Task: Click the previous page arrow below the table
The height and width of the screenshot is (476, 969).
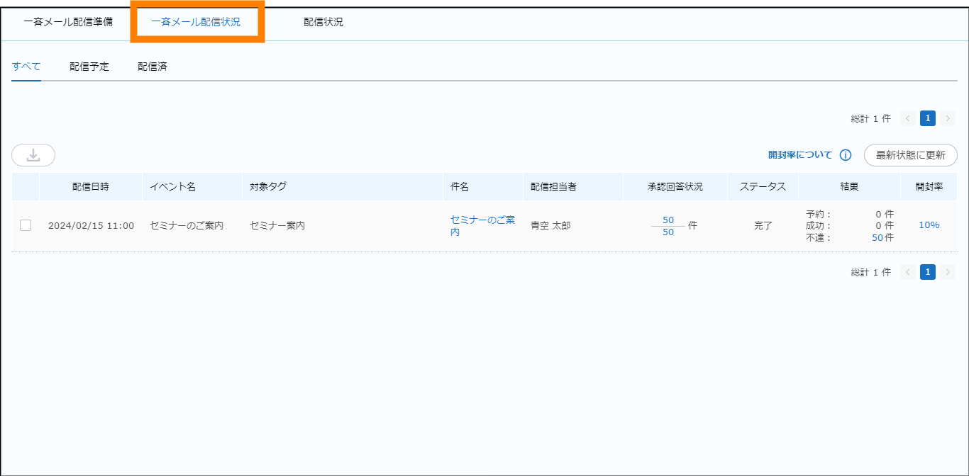Action: [x=907, y=272]
